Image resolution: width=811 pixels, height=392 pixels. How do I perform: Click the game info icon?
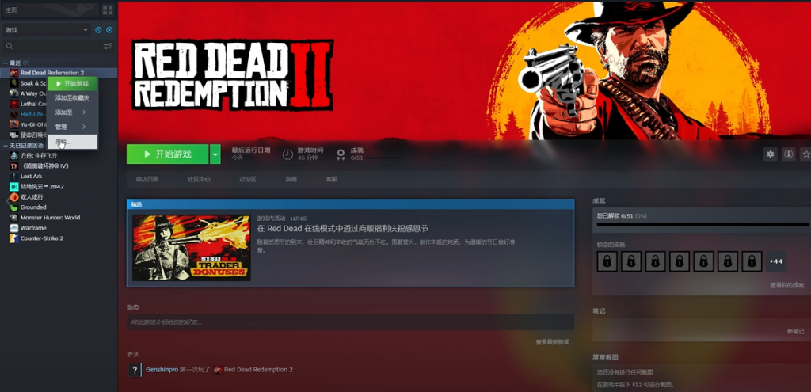click(788, 154)
